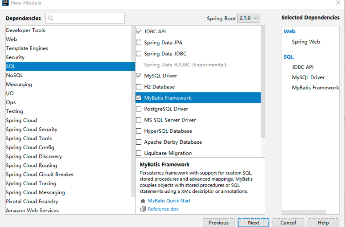Select Spring Web in Selected Dependencies
This screenshot has width=345, height=227.
pyautogui.click(x=306, y=42)
